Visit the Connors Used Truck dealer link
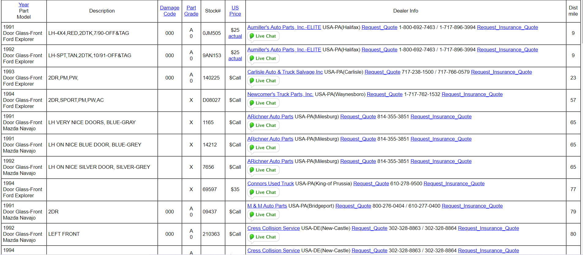Image resolution: width=583 pixels, height=255 pixels. (271, 183)
